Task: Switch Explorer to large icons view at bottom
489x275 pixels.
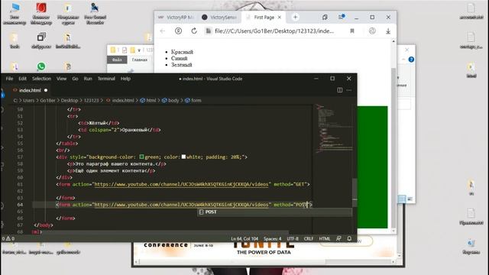Action: pyautogui.click(x=410, y=199)
